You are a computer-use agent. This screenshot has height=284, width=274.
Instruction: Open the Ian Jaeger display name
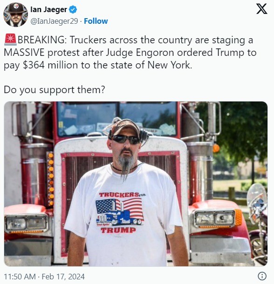click(49, 9)
